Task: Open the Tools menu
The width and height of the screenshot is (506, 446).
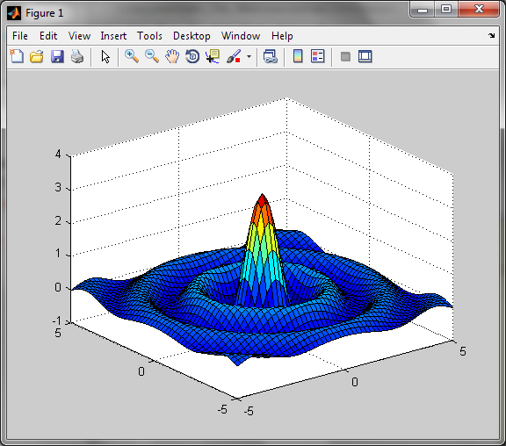Action: 149,36
